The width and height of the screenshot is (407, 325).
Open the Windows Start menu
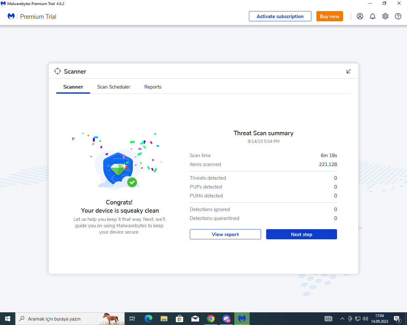8,319
